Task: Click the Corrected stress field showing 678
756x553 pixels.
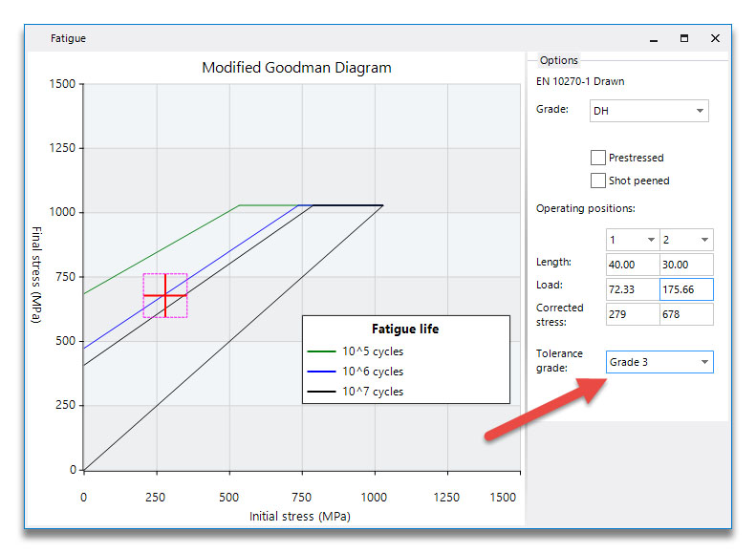Action: click(686, 314)
